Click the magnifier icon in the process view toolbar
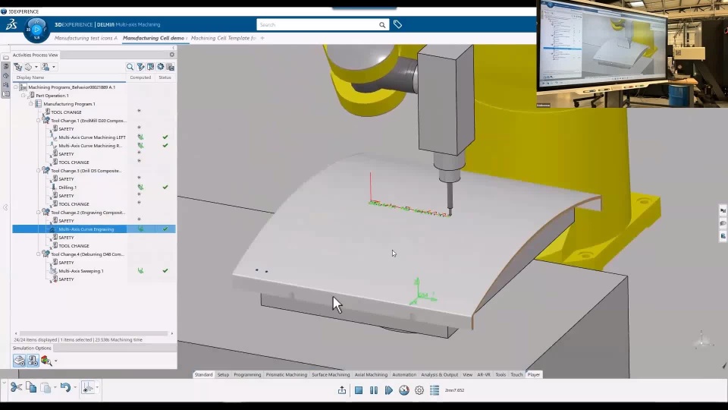The height and width of the screenshot is (410, 728). (x=130, y=67)
